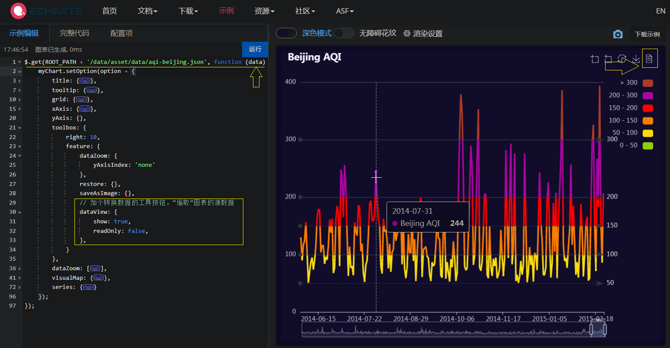Expand folded tooltip code on line 7
670x348 pixels.
coord(20,90)
